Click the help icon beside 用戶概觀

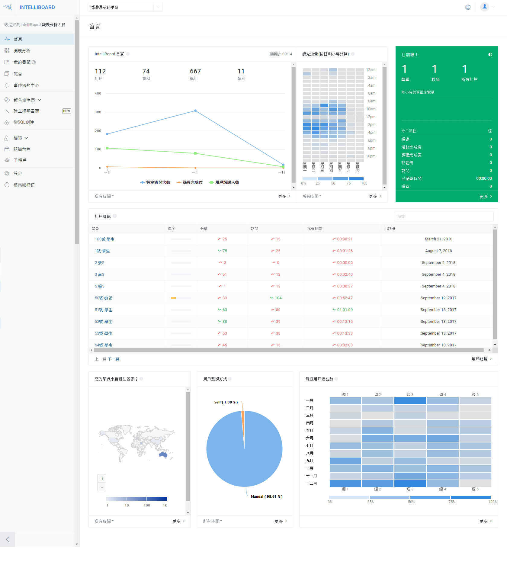(x=115, y=216)
